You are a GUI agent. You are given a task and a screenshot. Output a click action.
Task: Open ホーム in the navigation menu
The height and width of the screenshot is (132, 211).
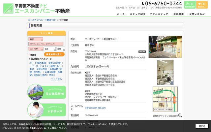click(121, 14)
